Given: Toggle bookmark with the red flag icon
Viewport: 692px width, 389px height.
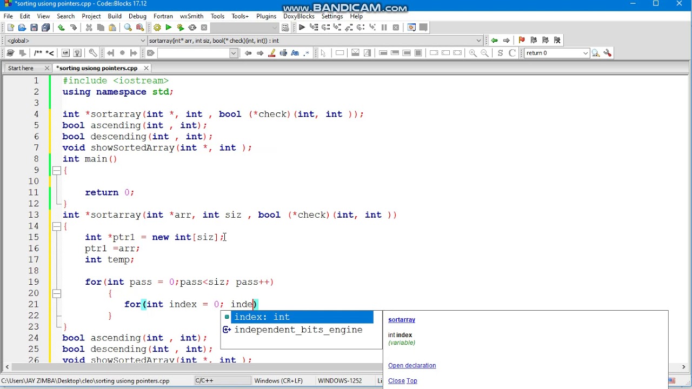Looking at the screenshot, I should (522, 41).
